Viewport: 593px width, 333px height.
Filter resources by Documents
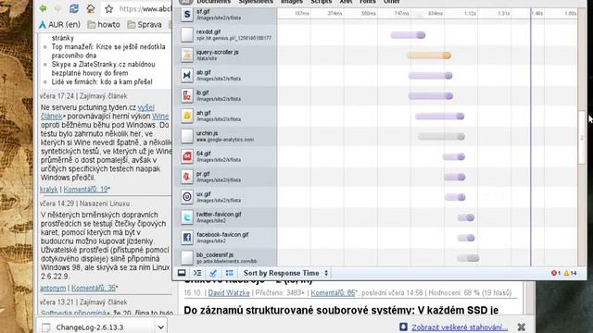point(214,2)
